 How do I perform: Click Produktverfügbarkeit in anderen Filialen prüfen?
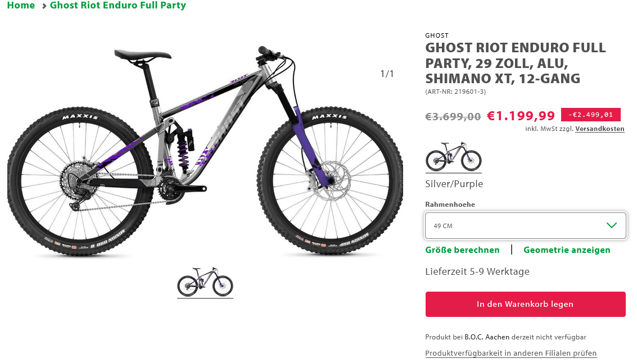tap(510, 353)
